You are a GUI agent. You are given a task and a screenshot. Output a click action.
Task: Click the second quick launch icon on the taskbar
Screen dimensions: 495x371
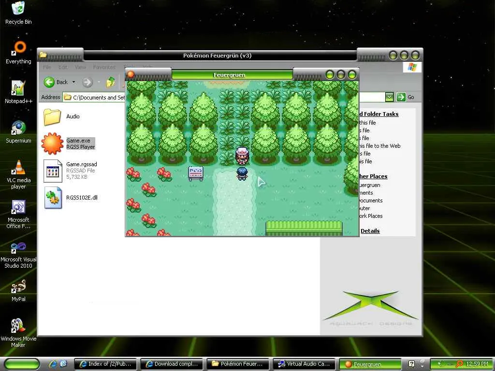click(x=63, y=364)
